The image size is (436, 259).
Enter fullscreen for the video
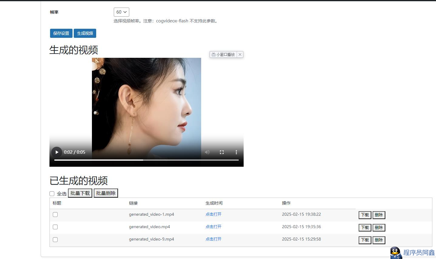pos(222,152)
